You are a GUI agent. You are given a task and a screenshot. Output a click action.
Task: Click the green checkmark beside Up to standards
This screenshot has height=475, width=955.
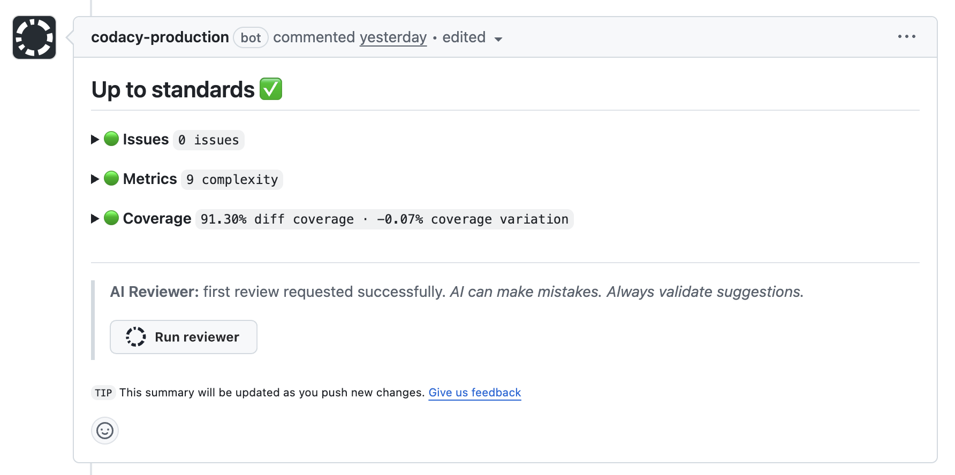click(270, 89)
